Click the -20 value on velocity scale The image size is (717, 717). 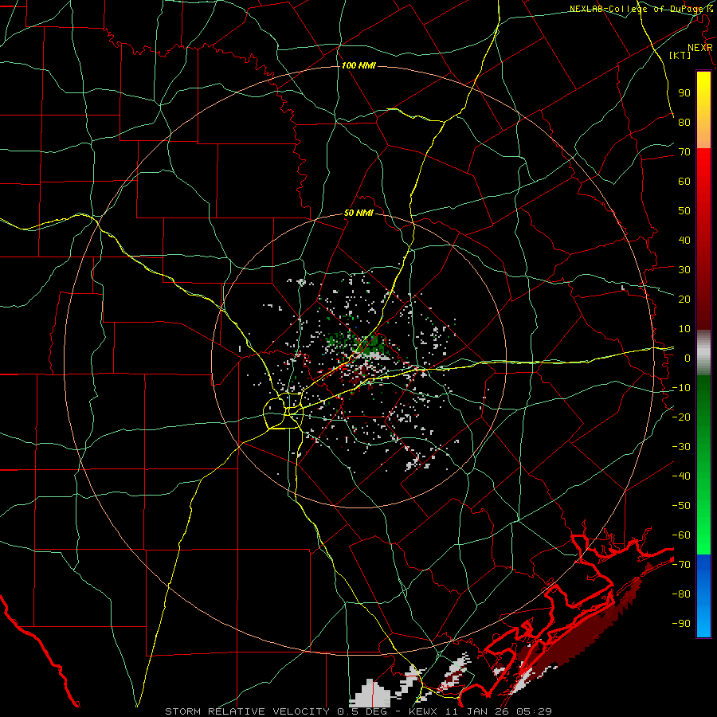click(681, 417)
